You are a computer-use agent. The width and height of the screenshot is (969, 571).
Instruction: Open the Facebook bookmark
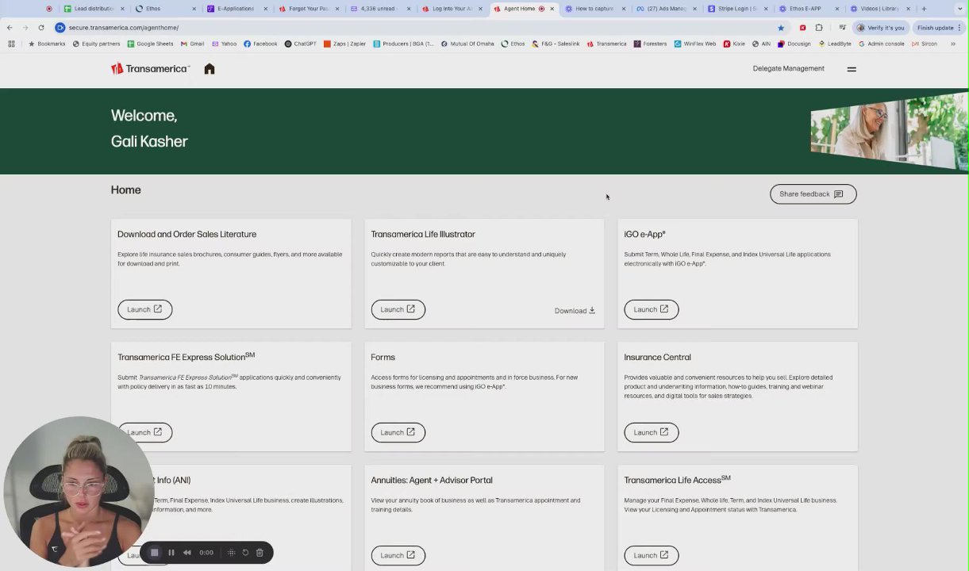260,44
